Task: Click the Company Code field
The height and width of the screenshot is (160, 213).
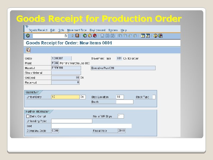Action: click(x=55, y=131)
